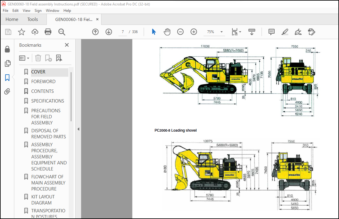Image resolution: width=339 pixels, height=219 pixels.
Task: Go to the next page arrow
Action: pyautogui.click(x=109, y=32)
